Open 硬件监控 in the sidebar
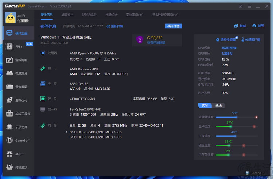Screen dimensions: 273x179 19,33
